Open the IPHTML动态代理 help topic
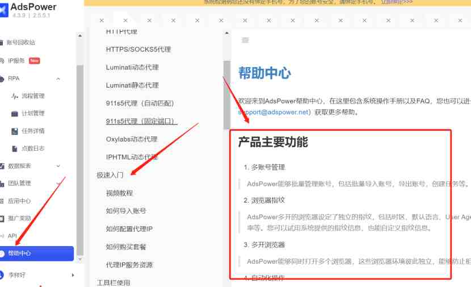Screen dimensions: 471x287 coord(132,157)
